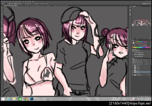Switch to the Swatches tab
This screenshot has height=106, width=152.
click(x=137, y=40)
